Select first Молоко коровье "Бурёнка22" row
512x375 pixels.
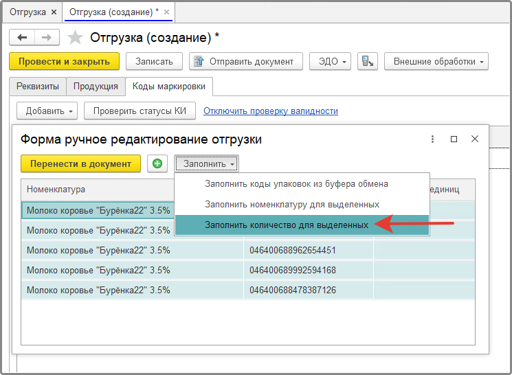pos(98,211)
